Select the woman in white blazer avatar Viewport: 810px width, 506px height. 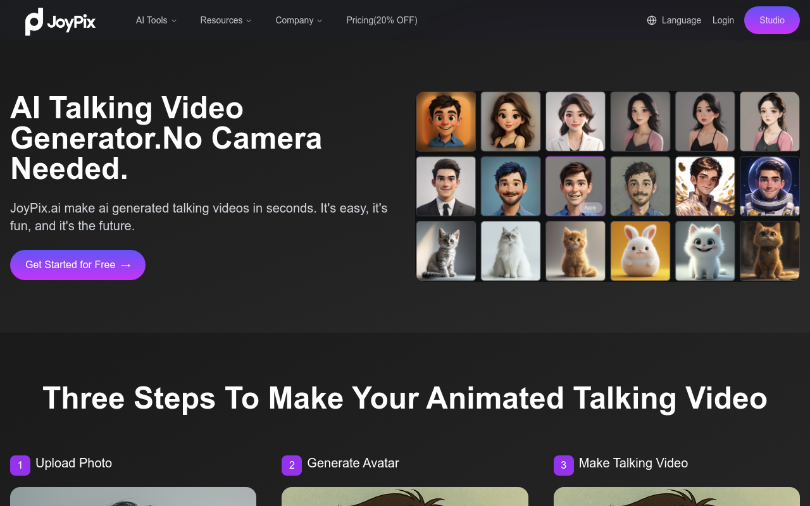[576, 122]
